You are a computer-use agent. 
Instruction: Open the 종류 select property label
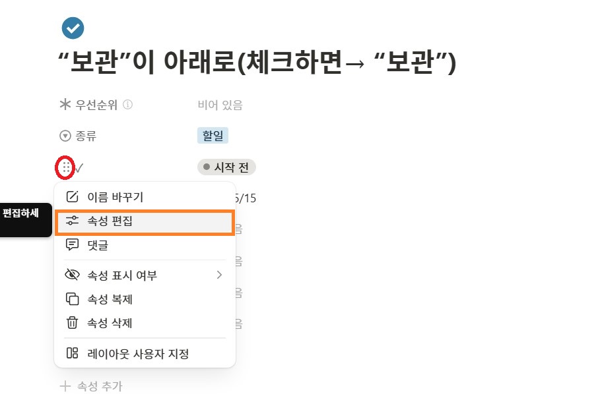tap(87, 136)
